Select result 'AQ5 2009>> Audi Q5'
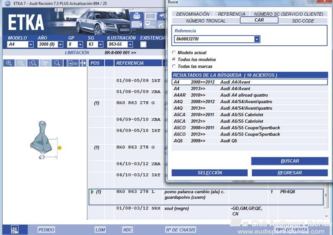 click(249, 141)
